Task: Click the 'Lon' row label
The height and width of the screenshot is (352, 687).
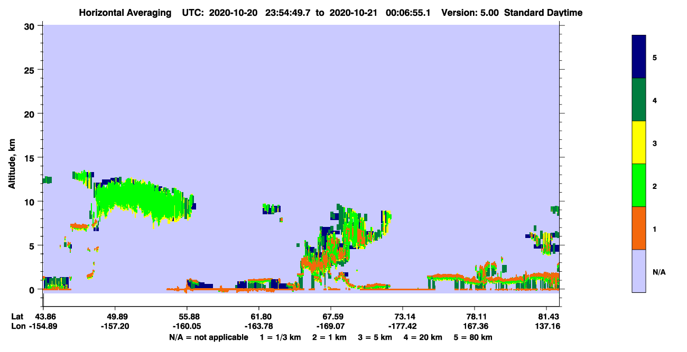Action: tap(18, 327)
